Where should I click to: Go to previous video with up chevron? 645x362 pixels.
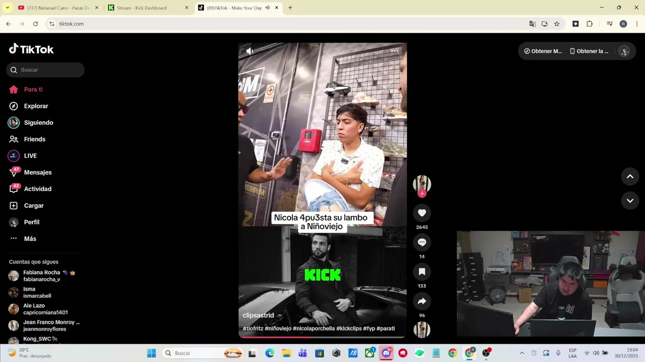point(630,176)
